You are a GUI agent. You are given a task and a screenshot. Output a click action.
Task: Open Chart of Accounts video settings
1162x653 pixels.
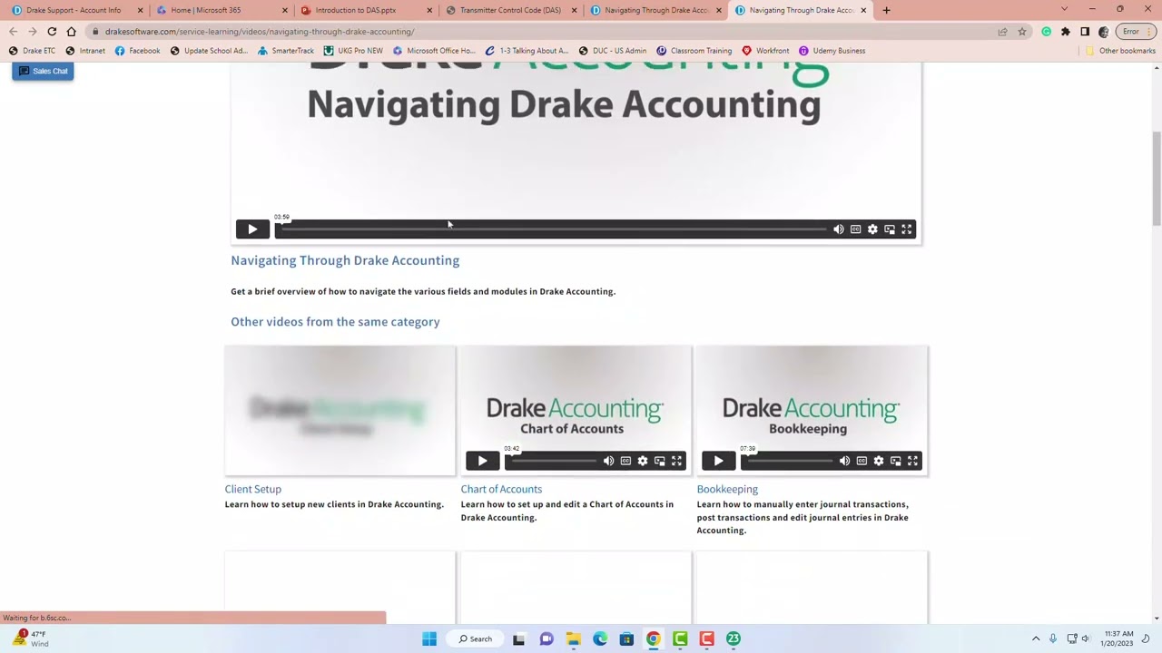[x=643, y=461]
